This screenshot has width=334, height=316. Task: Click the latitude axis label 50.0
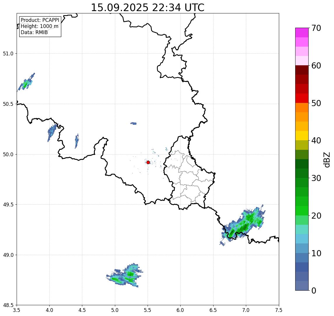coord(8,155)
